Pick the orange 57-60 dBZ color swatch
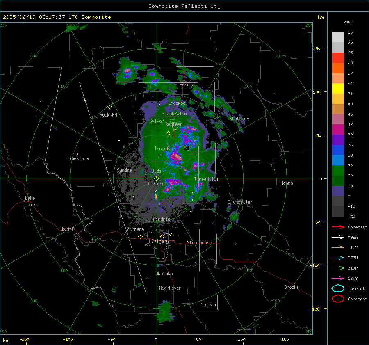This screenshot has width=369, height=345. [x=338, y=68]
